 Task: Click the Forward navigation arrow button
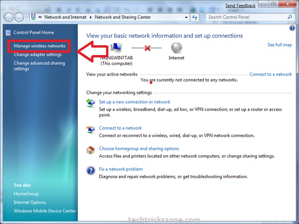coord(20,17)
